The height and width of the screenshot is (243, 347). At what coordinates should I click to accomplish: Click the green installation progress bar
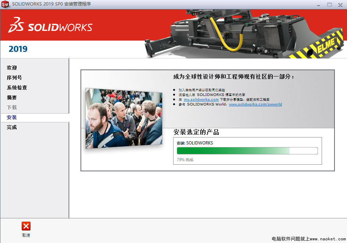pyautogui.click(x=247, y=151)
